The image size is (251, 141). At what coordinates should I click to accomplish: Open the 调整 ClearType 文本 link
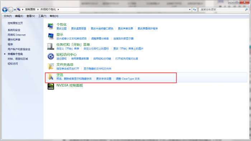coord(128,79)
